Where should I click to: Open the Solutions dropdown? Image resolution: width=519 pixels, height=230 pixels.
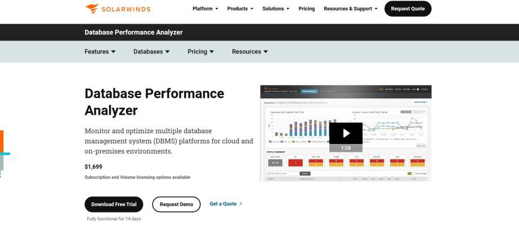click(276, 8)
